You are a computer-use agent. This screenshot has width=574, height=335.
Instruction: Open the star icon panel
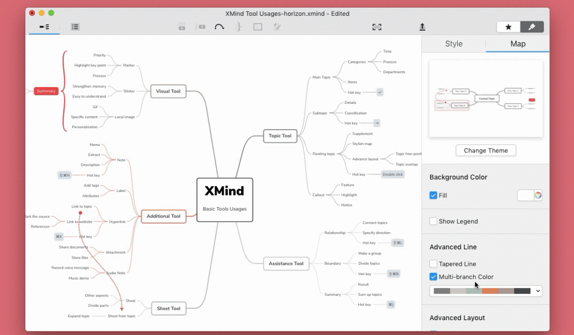[508, 27]
